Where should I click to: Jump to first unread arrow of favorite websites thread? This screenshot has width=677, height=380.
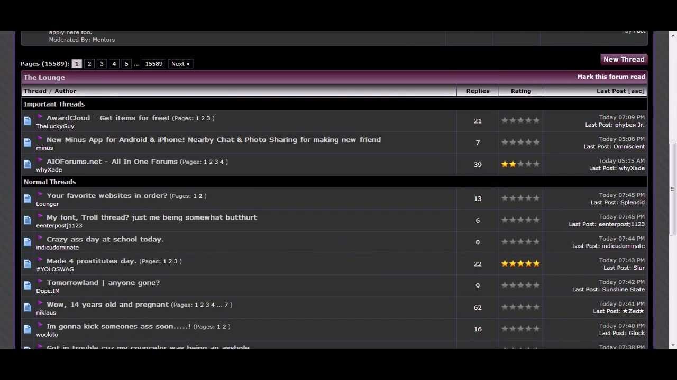click(40, 194)
